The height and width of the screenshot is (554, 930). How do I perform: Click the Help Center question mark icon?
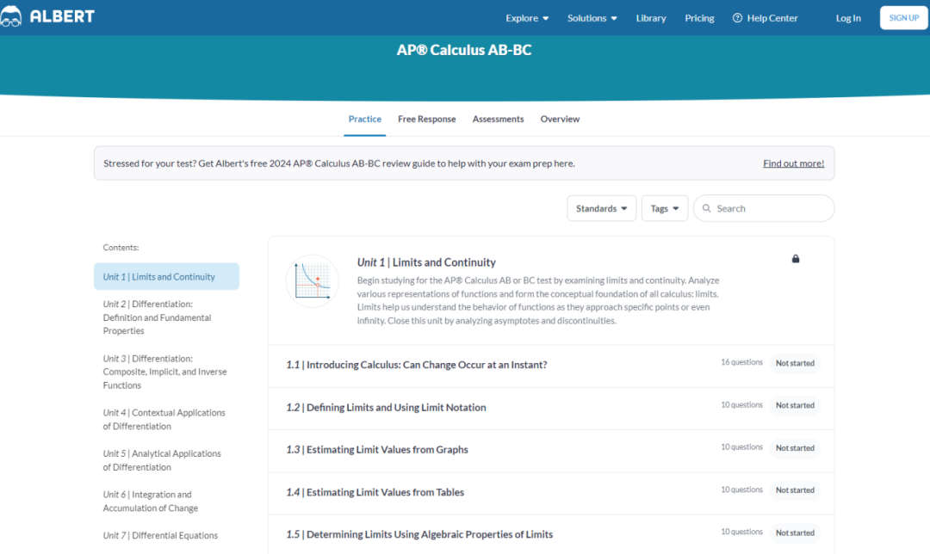737,18
